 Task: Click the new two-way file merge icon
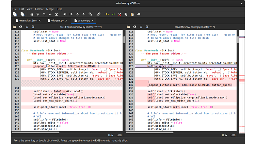coord(15,14)
